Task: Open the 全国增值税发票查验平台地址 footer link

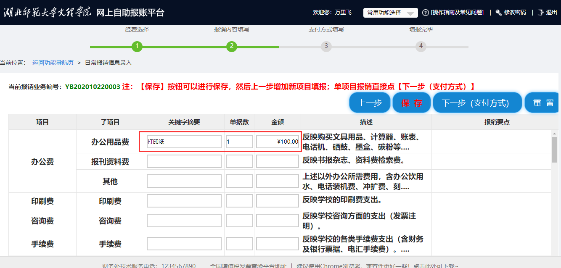Action: tap(248, 265)
